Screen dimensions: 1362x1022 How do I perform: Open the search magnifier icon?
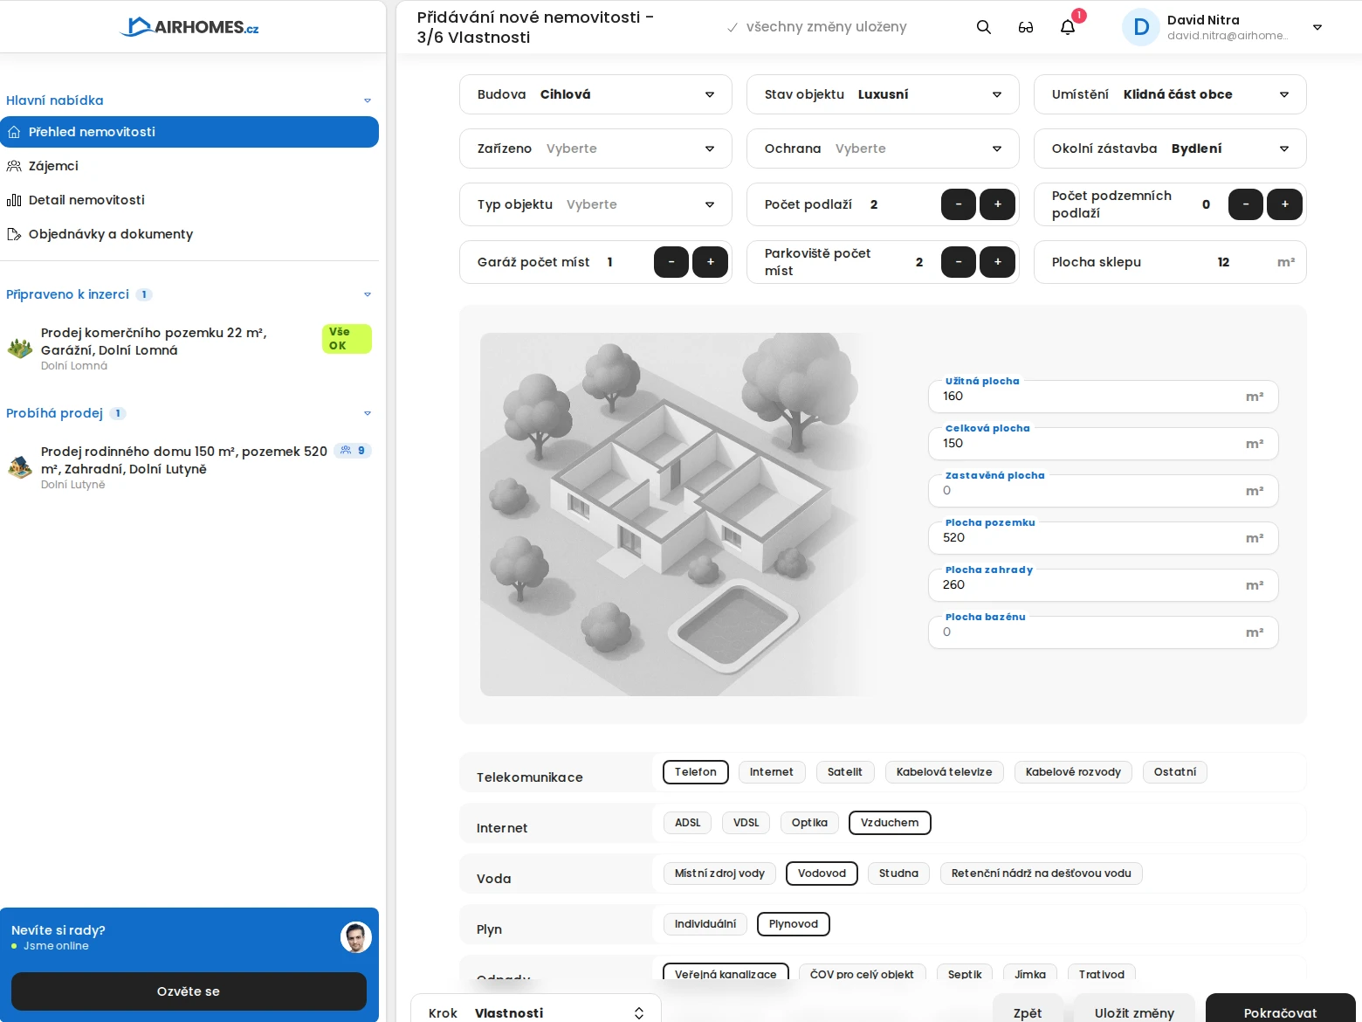tap(983, 27)
